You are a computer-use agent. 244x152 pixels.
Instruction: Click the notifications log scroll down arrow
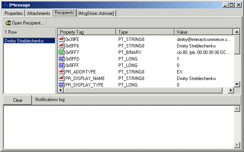[237, 145]
